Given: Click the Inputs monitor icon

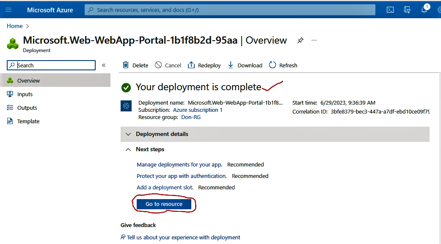Looking at the screenshot, I should [10, 94].
